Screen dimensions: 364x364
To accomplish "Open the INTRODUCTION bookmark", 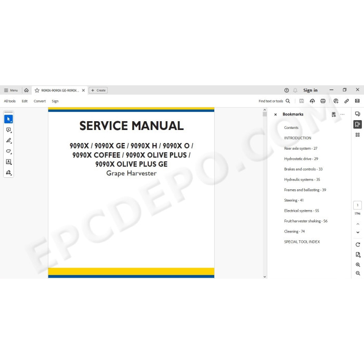I will pyautogui.click(x=297, y=138).
